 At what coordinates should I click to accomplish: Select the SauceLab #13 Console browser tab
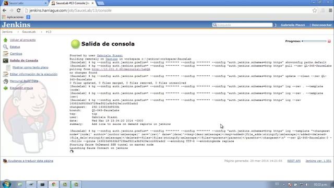(72, 3)
